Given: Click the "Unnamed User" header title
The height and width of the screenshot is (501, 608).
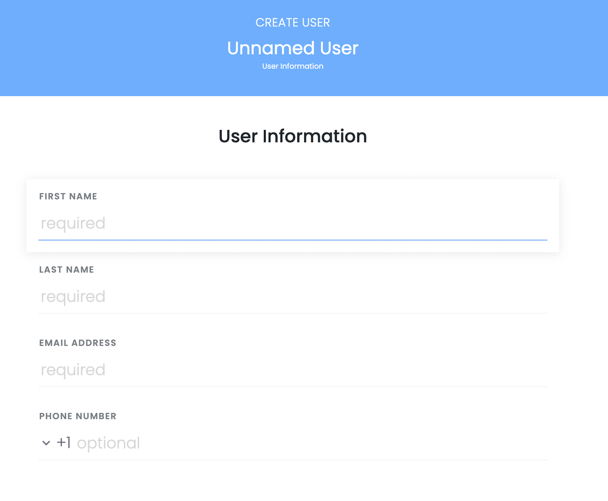Looking at the screenshot, I should (293, 48).
